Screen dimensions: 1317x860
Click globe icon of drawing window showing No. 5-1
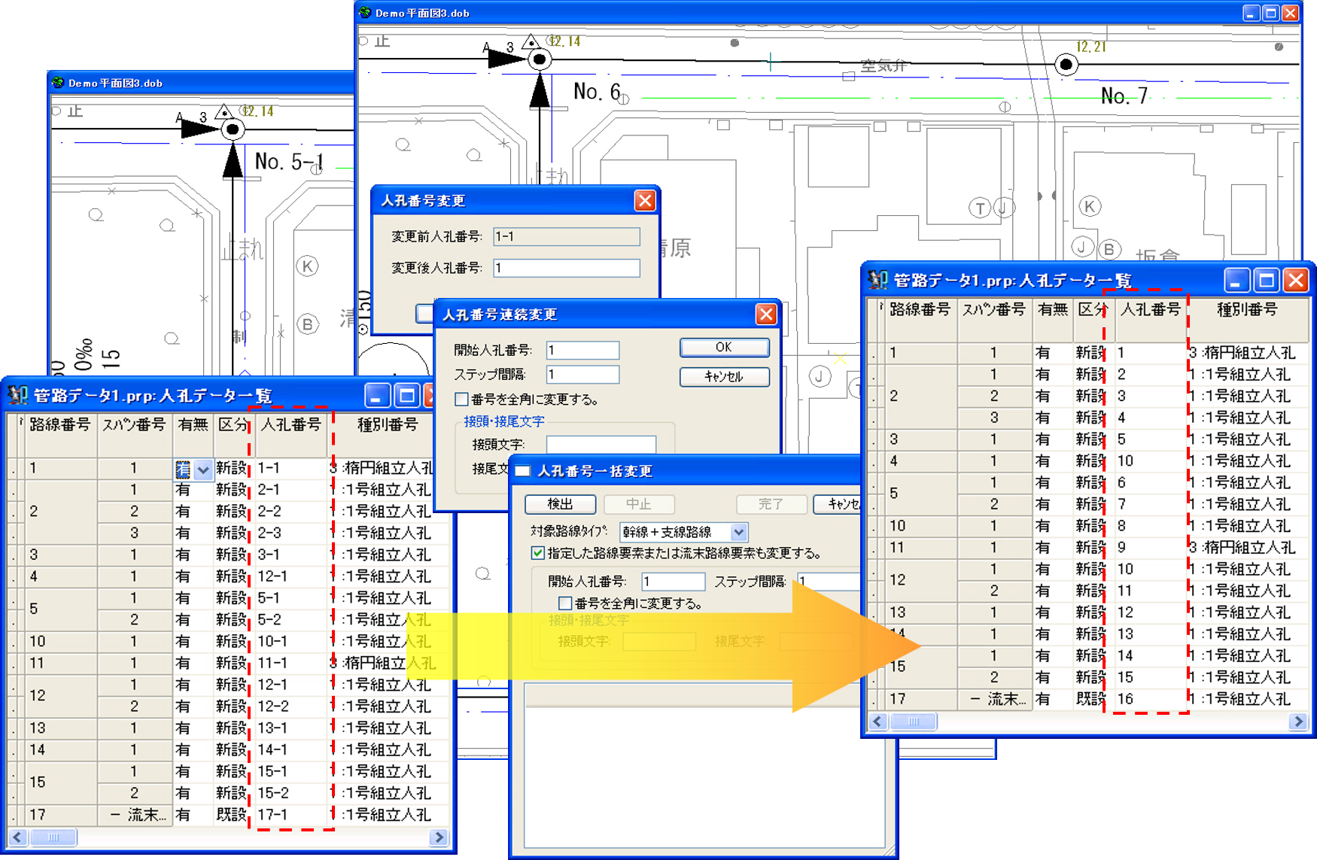point(58,83)
